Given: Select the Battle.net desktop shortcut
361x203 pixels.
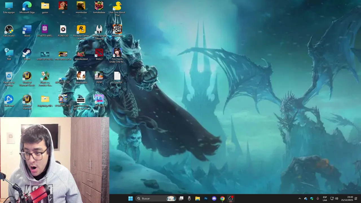Looking at the screenshot, I should 9,101.
